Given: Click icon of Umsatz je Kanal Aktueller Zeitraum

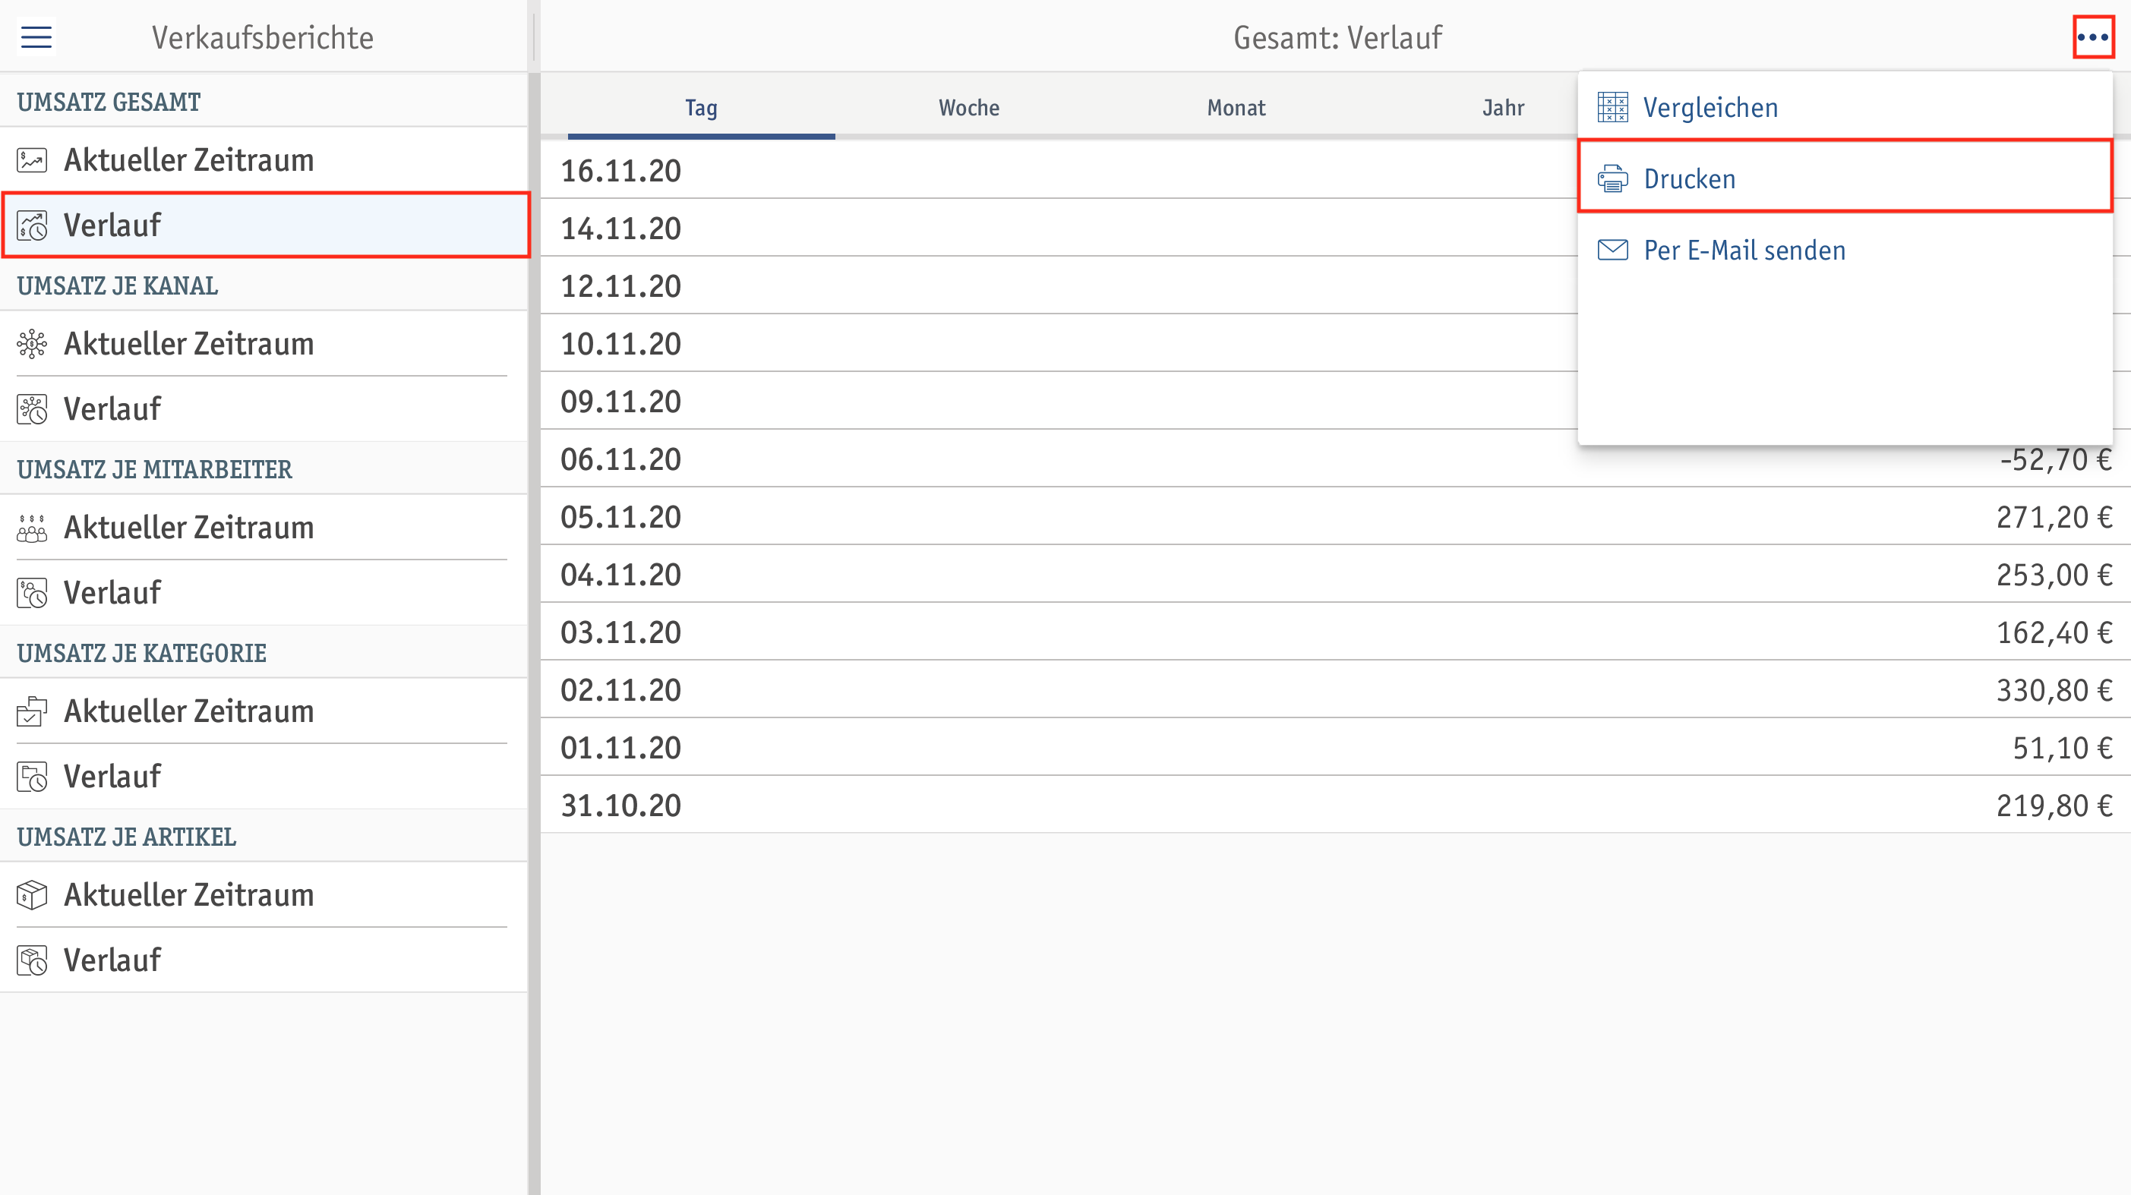Looking at the screenshot, I should tap(32, 343).
